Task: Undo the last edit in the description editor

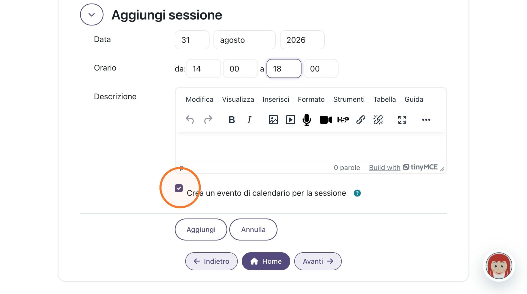Action: 190,120
